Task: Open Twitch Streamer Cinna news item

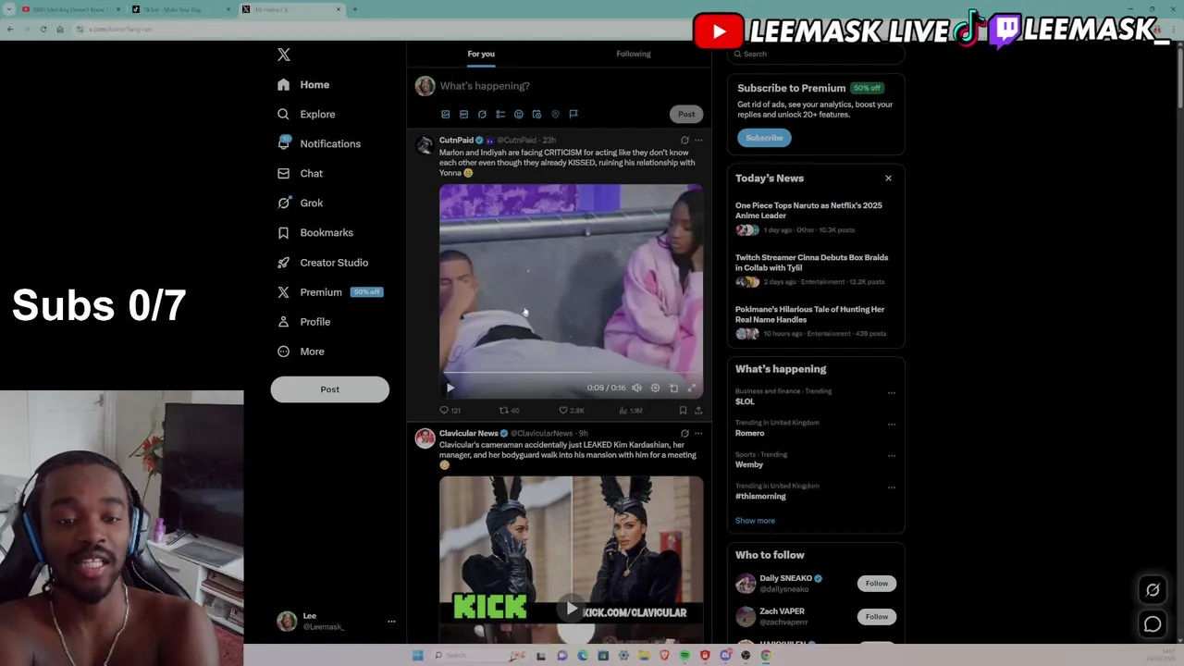Action: (x=815, y=269)
